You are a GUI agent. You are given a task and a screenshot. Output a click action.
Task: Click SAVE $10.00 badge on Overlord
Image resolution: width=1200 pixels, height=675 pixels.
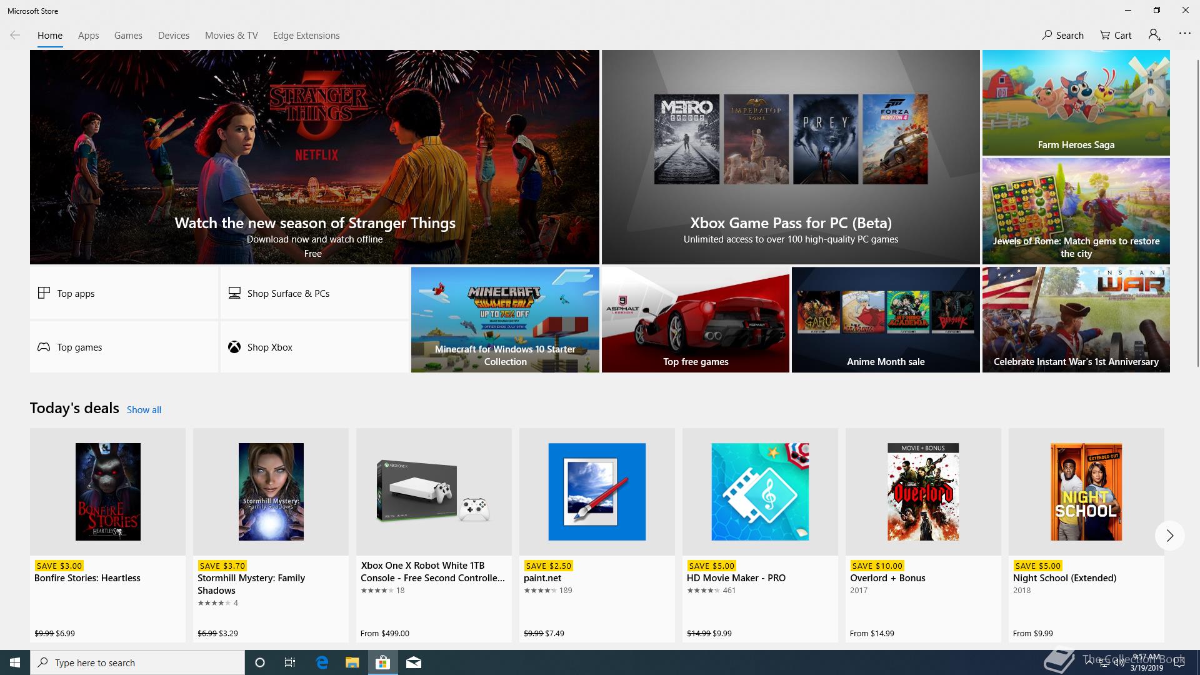[876, 566]
